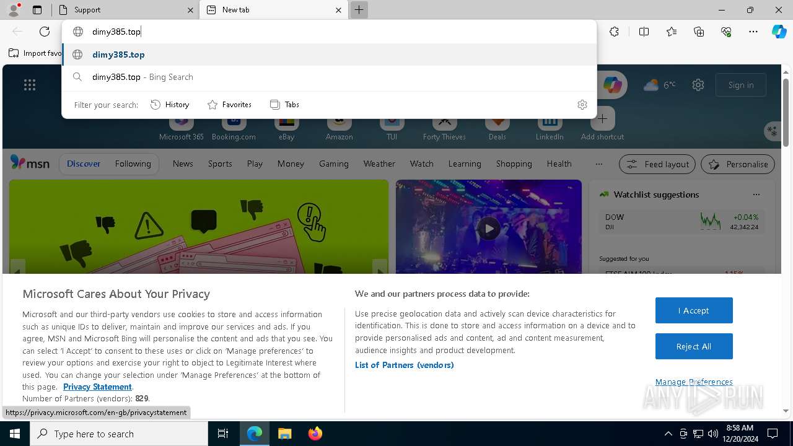793x446 pixels.
Task: Open the News category
Action: point(183,164)
